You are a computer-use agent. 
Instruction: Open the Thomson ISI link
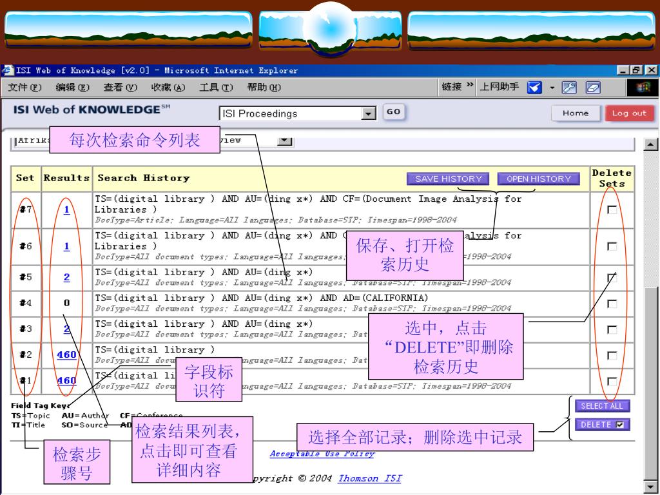370,479
